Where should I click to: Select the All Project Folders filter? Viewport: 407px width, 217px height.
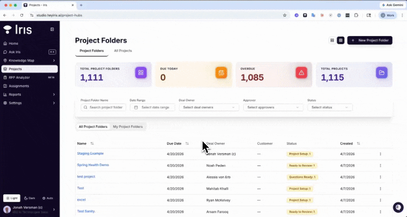tap(93, 127)
